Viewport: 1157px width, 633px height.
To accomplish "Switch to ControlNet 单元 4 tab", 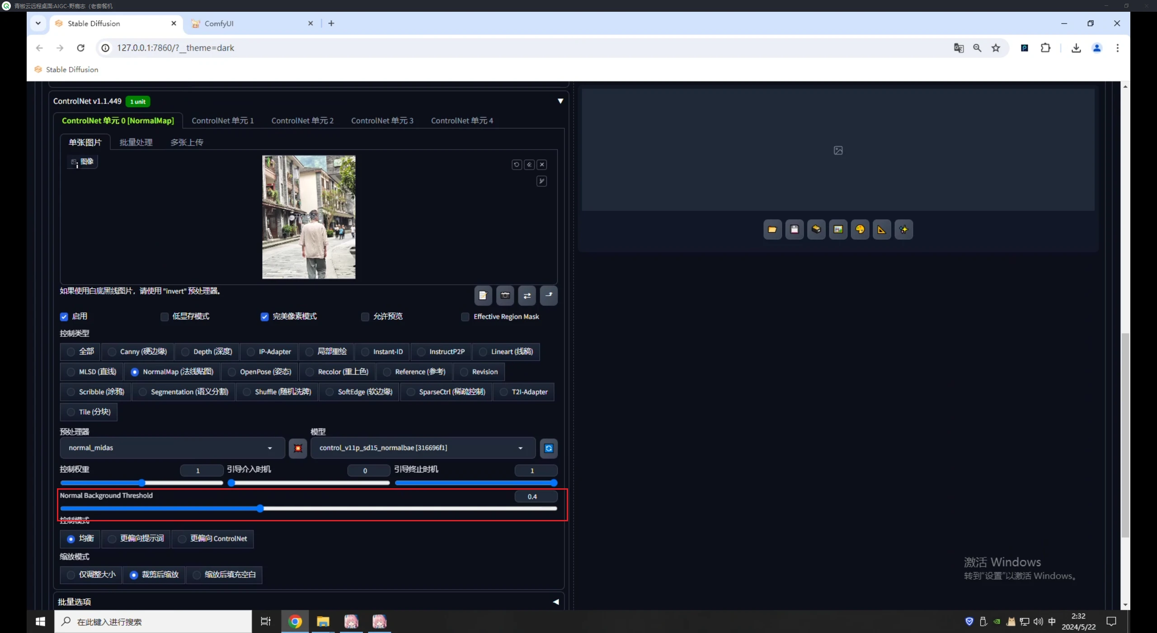I will point(462,121).
